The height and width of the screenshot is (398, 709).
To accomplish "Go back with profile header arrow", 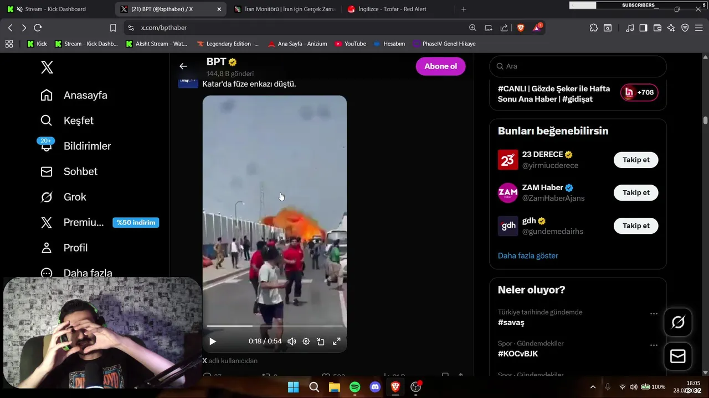I will [183, 66].
